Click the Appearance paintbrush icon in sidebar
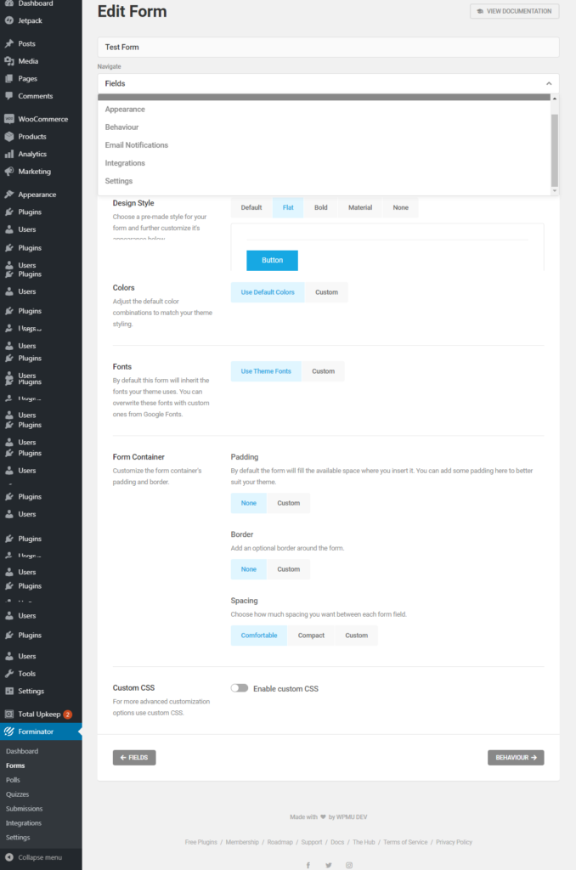 [8, 195]
